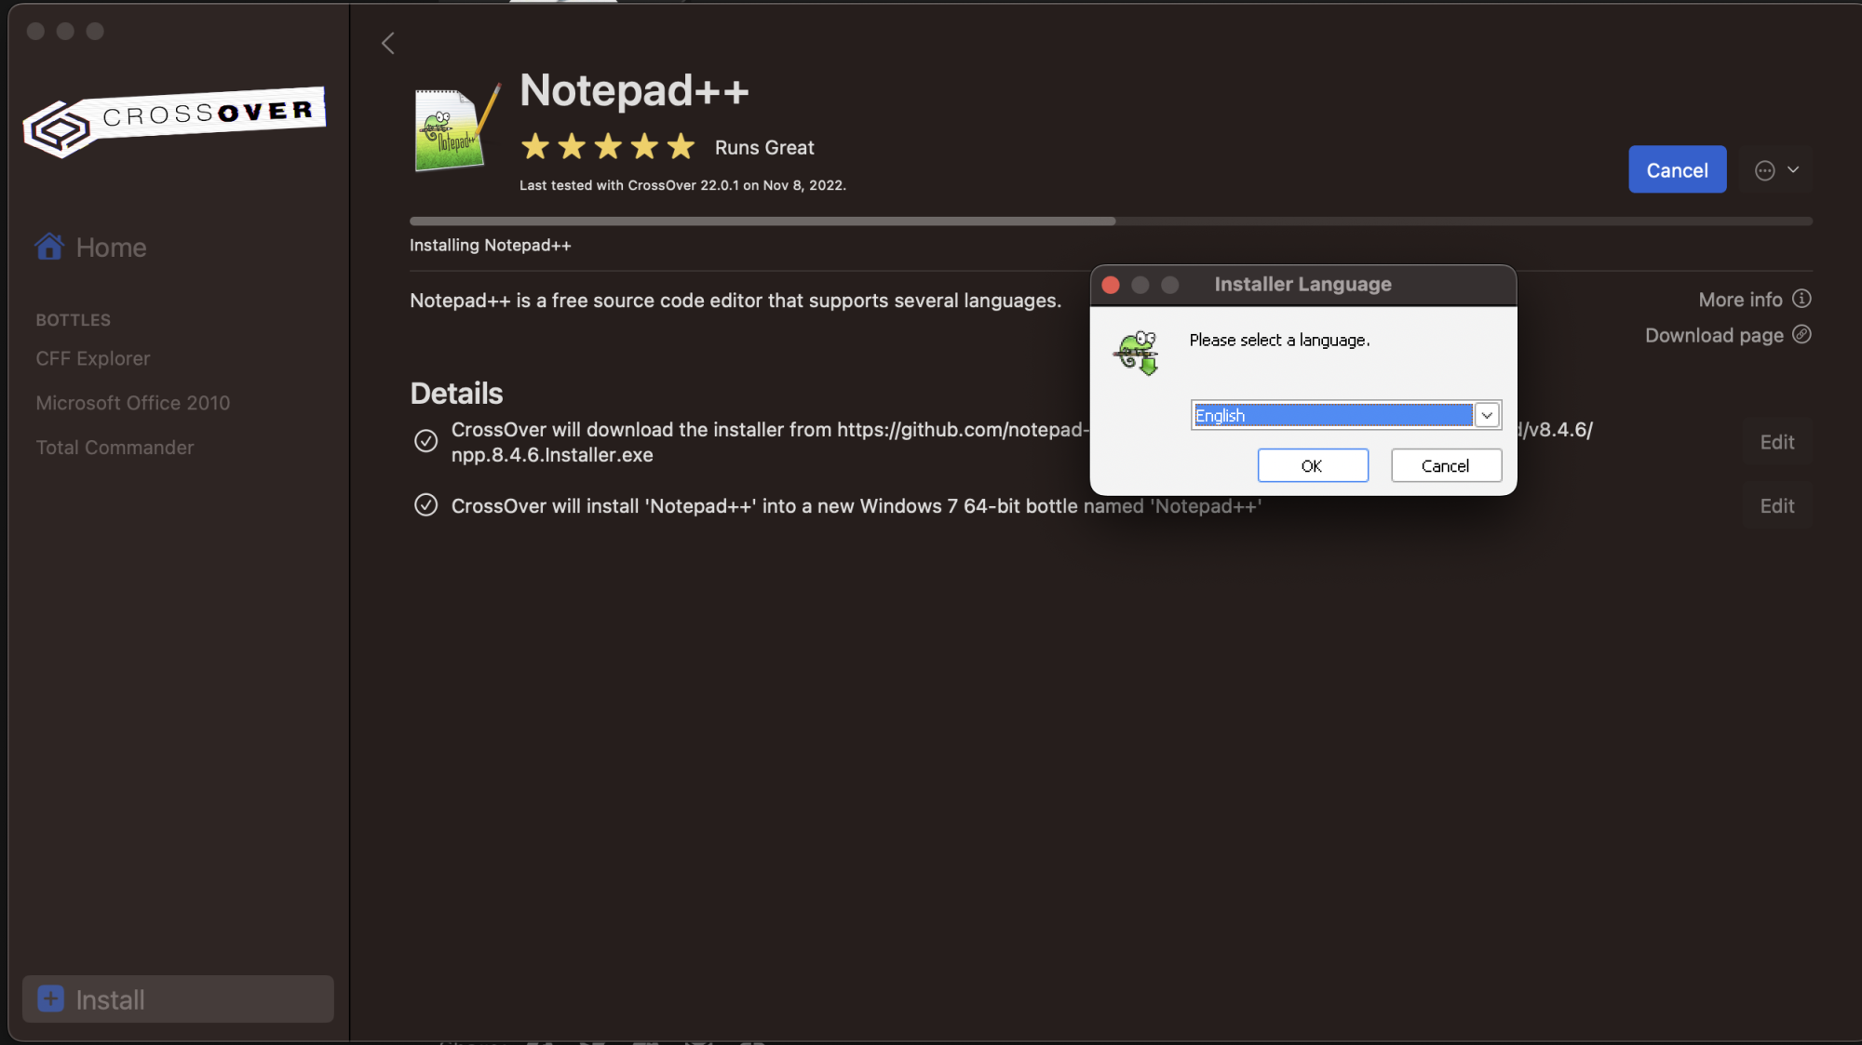Confirm the language with the OK button

1313,465
